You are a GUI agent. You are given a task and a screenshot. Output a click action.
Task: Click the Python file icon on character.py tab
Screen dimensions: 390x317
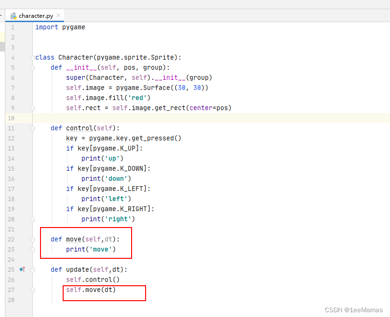click(13, 16)
